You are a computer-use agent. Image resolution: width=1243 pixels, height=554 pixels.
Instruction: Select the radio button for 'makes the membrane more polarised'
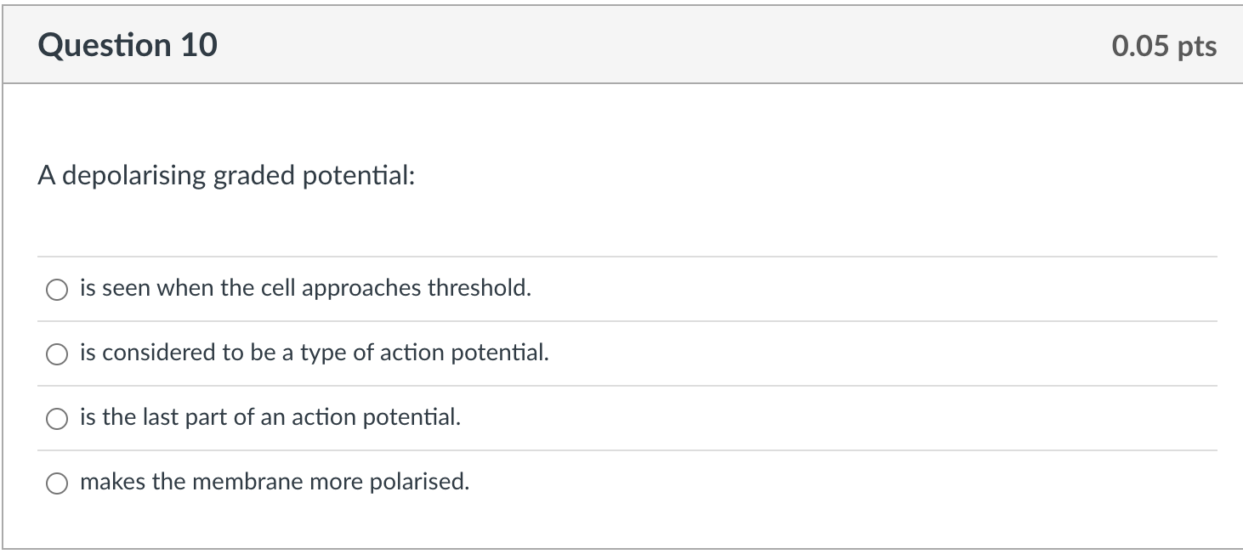pyautogui.click(x=57, y=482)
